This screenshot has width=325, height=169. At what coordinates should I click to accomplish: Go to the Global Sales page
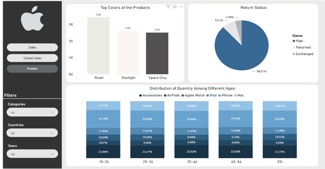tap(32, 58)
